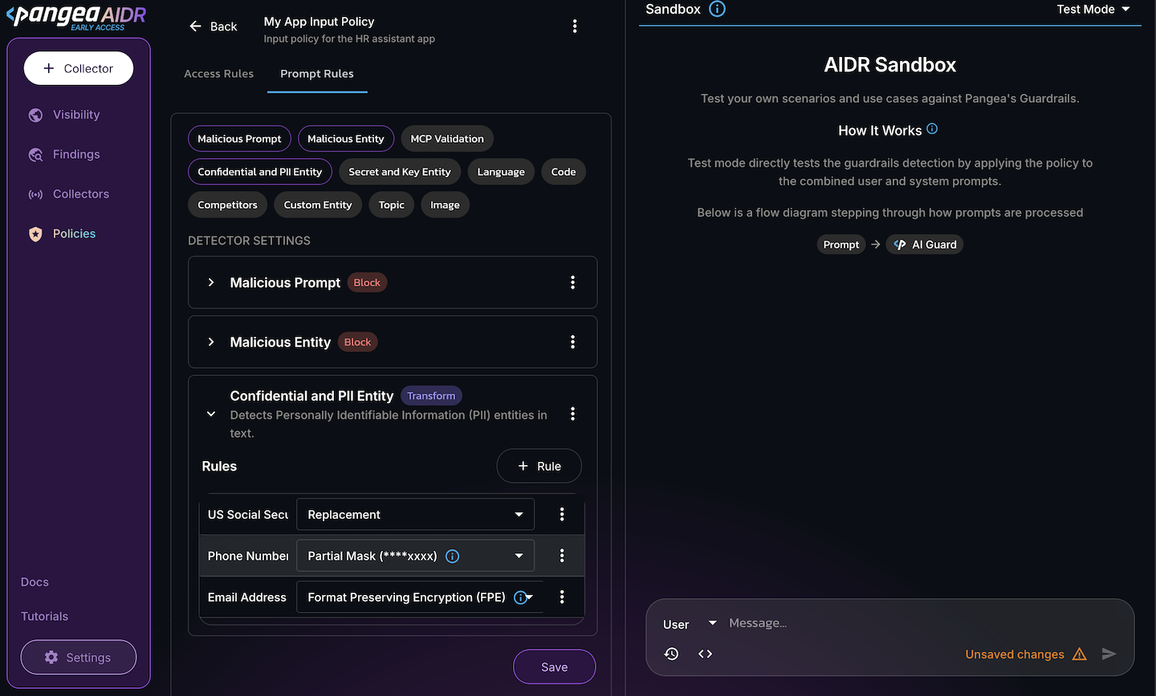Open kebab menu for Phone Number rule

click(x=562, y=556)
